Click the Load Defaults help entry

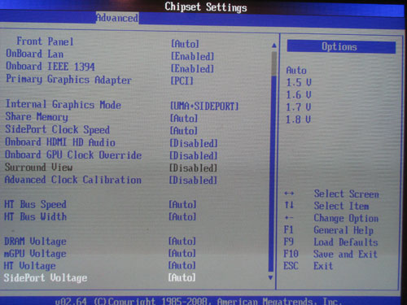coord(346,242)
